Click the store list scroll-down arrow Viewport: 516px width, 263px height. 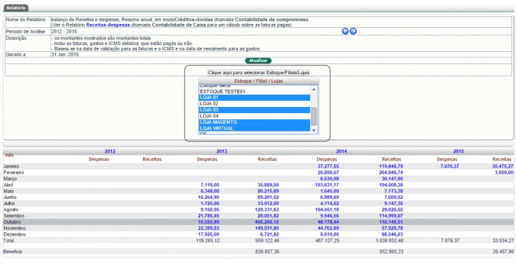[x=314, y=130]
